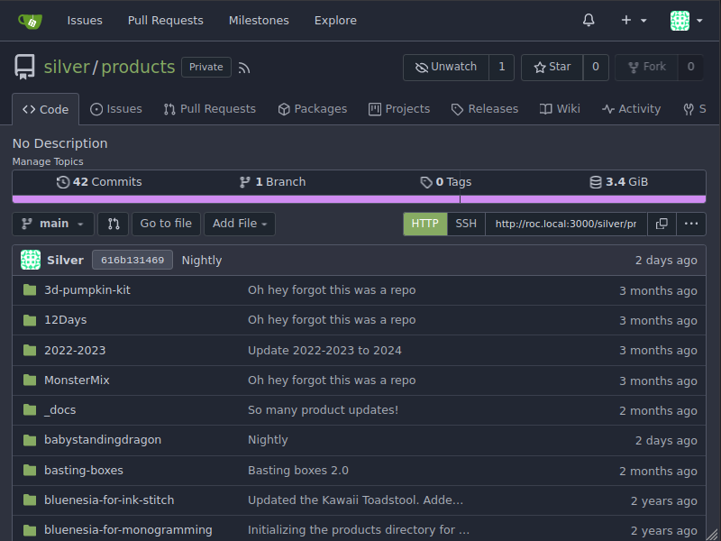Image resolution: width=721 pixels, height=541 pixels.
Task: Open the 42 Commits history
Action: click(x=99, y=182)
